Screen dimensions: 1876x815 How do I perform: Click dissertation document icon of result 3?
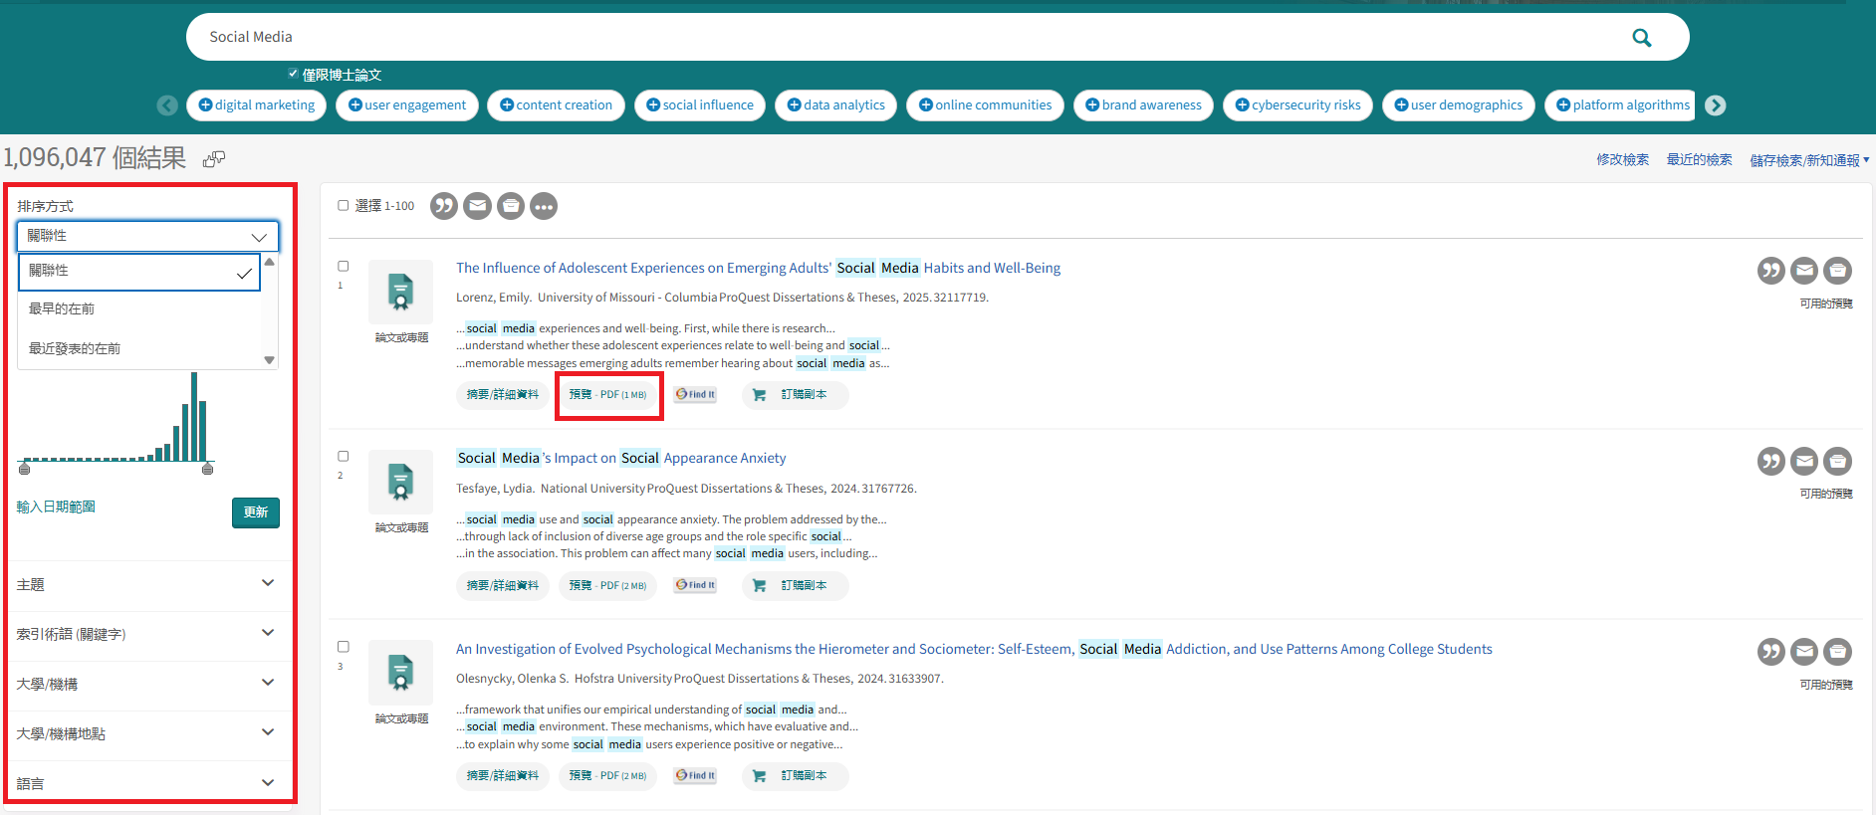pos(400,673)
